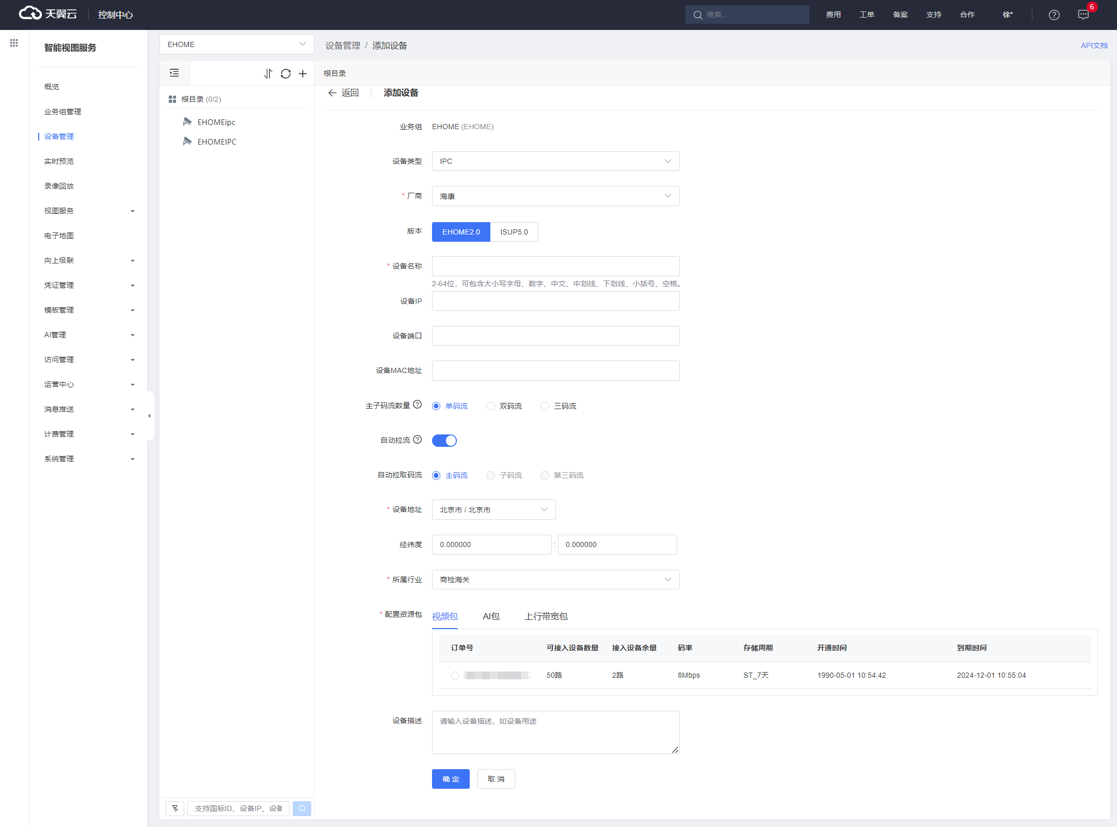
Task: Click the filter icon beside search box
Action: coord(175,808)
